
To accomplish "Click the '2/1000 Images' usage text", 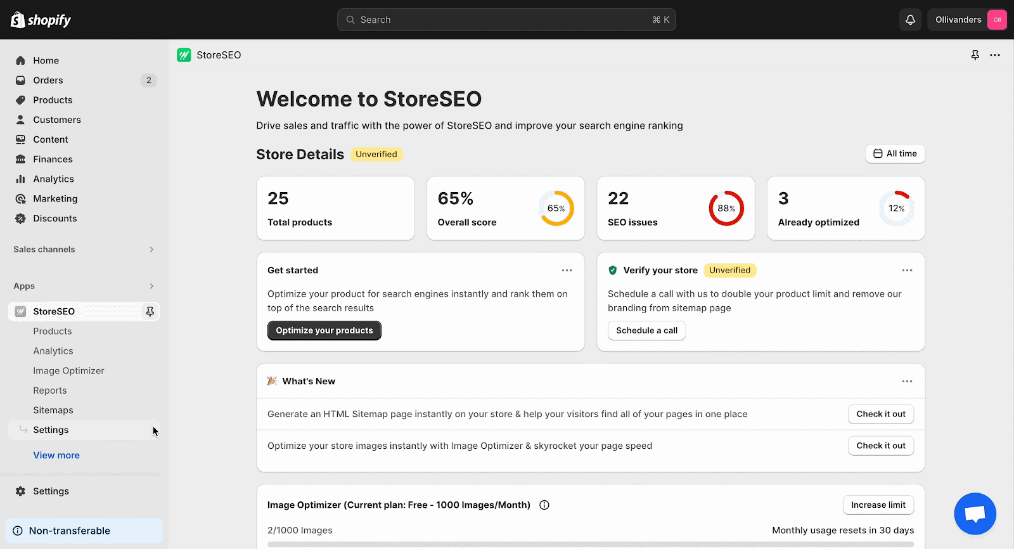I will pos(300,530).
